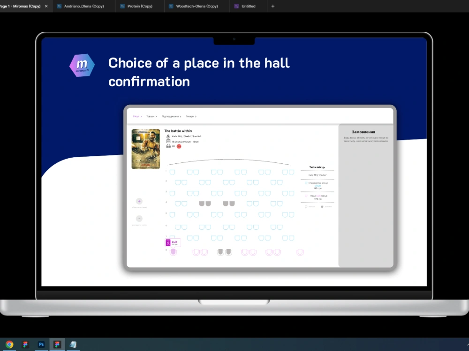Select the first seat in row 2
Image resolution: width=469 pixels, height=351 pixels.
178,183
